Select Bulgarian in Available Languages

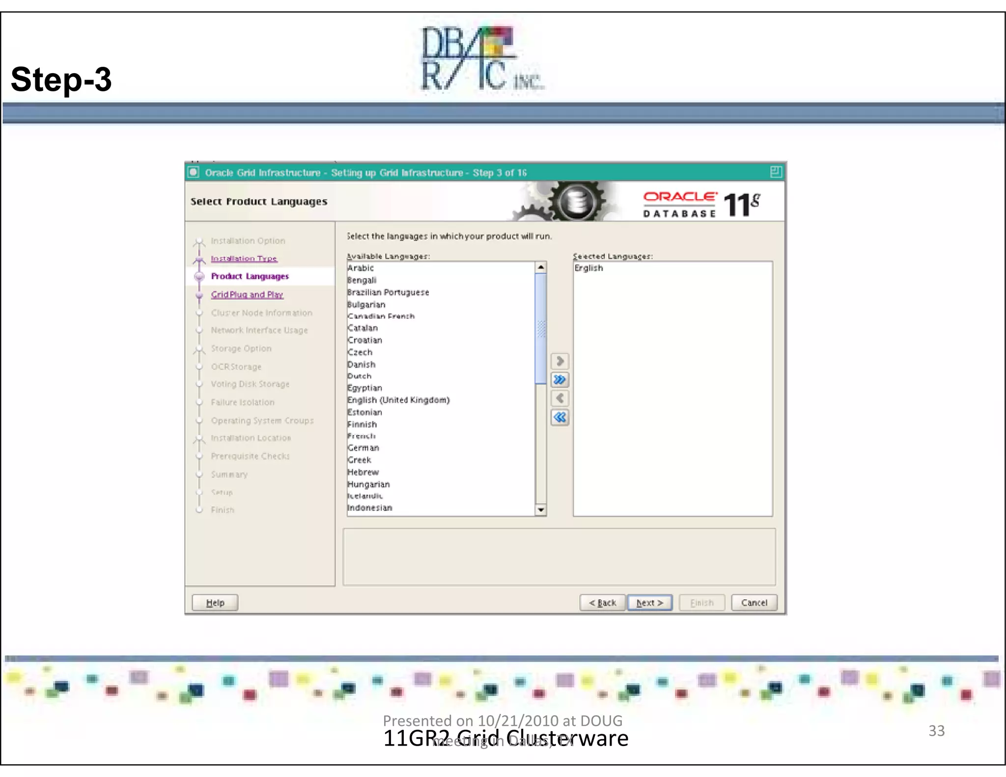point(441,305)
